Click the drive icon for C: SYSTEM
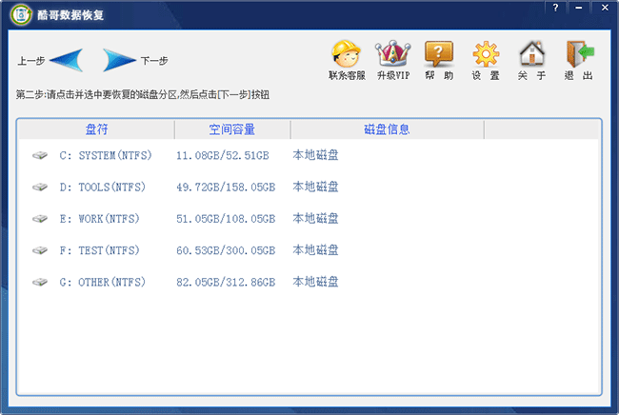619x415 pixels. 40,155
